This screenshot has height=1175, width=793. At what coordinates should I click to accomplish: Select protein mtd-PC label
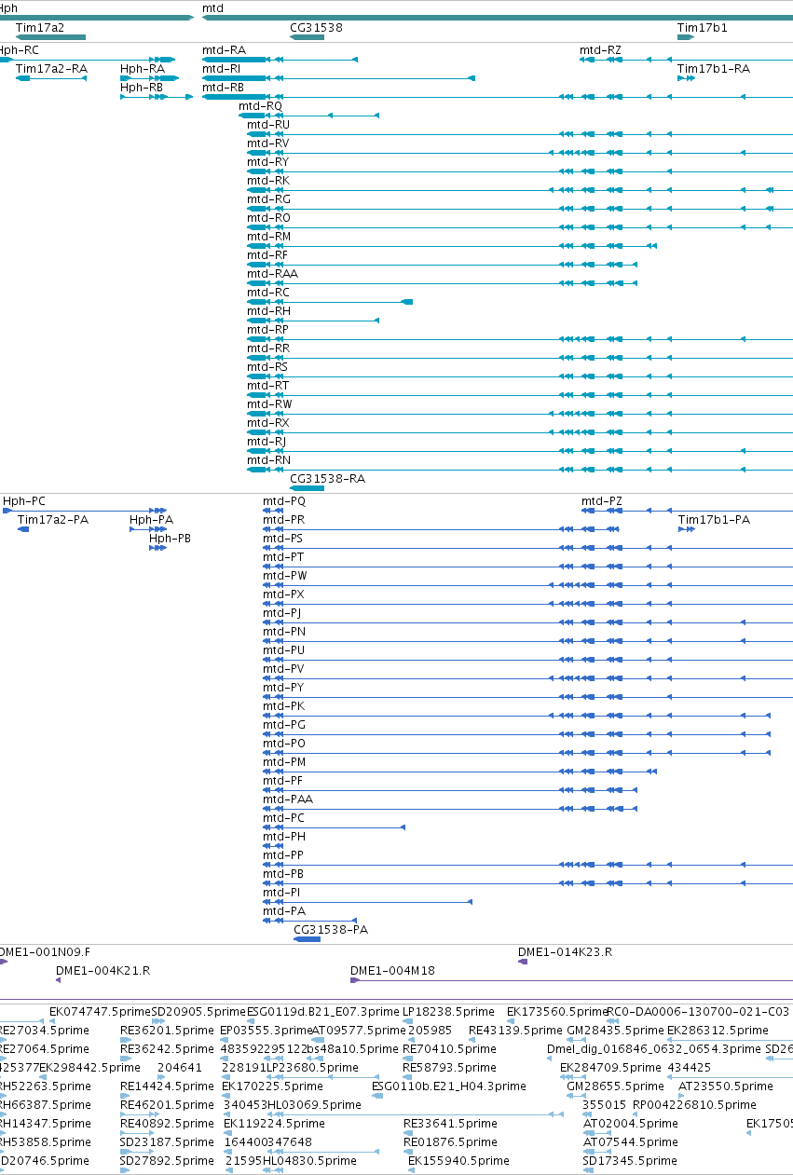click(x=284, y=818)
